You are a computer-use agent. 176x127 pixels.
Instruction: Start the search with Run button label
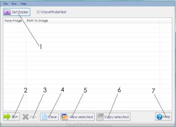click(x=15, y=117)
